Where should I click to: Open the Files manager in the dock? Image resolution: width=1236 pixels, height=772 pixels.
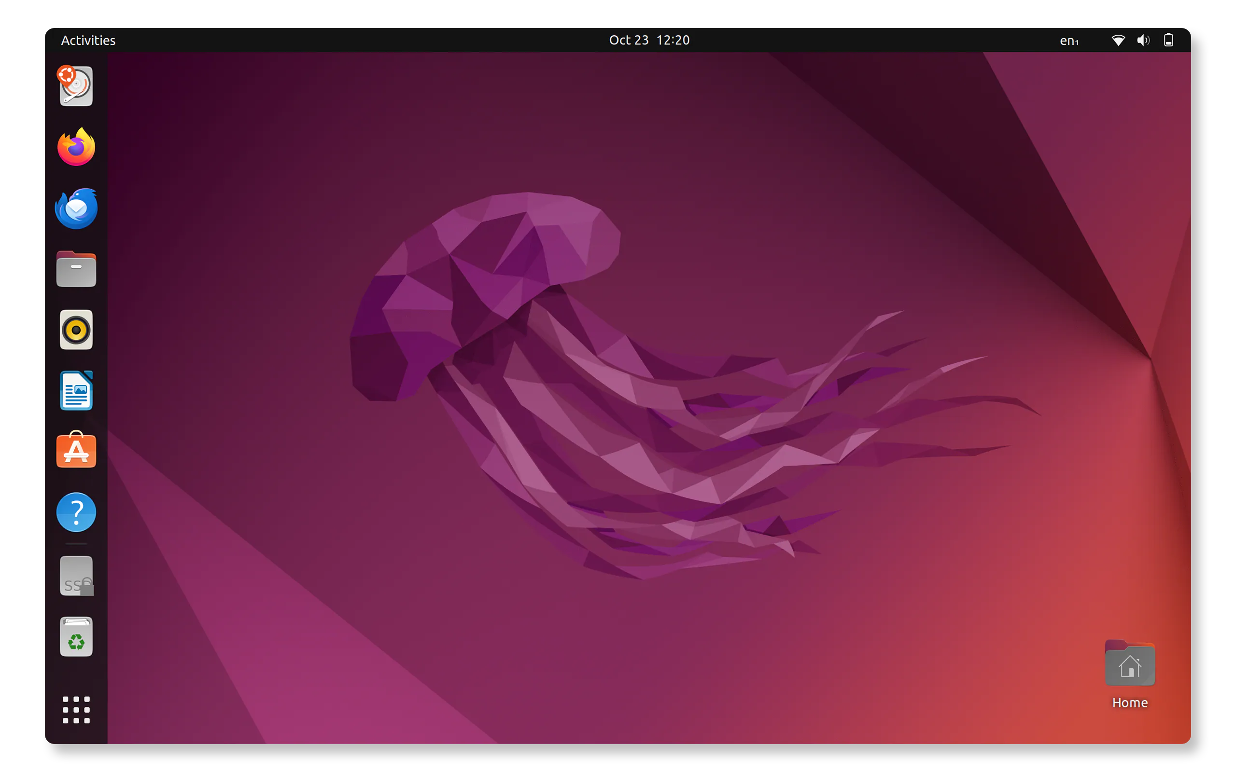pos(76,270)
